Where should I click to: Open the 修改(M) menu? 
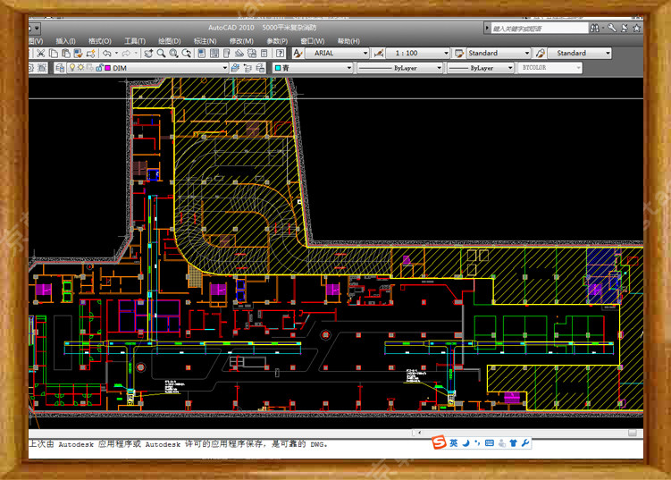[x=241, y=41]
